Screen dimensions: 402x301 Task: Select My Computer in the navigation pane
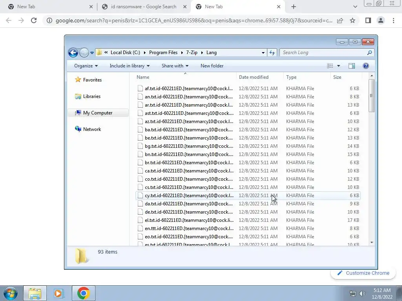click(x=98, y=113)
